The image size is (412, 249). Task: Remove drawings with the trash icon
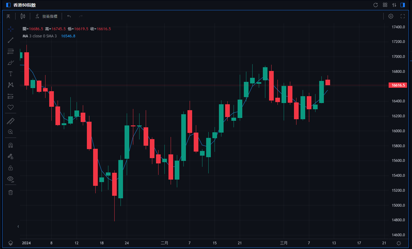(11, 192)
